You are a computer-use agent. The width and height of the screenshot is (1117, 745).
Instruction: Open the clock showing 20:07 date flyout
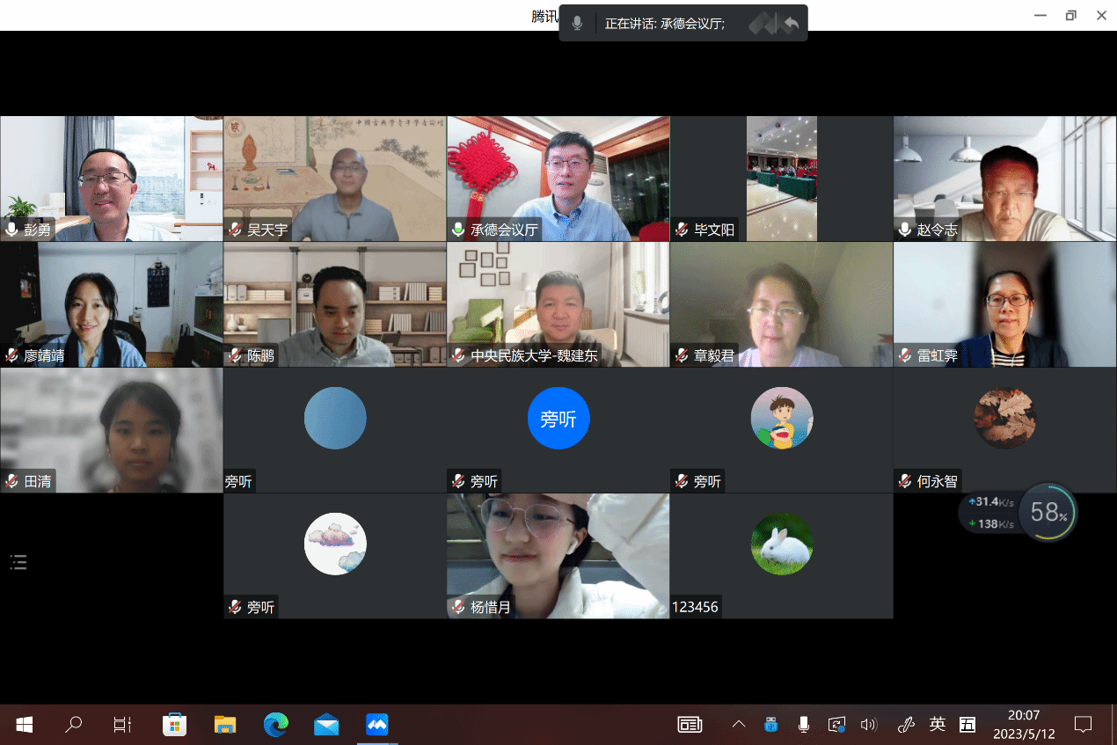coord(1023,725)
